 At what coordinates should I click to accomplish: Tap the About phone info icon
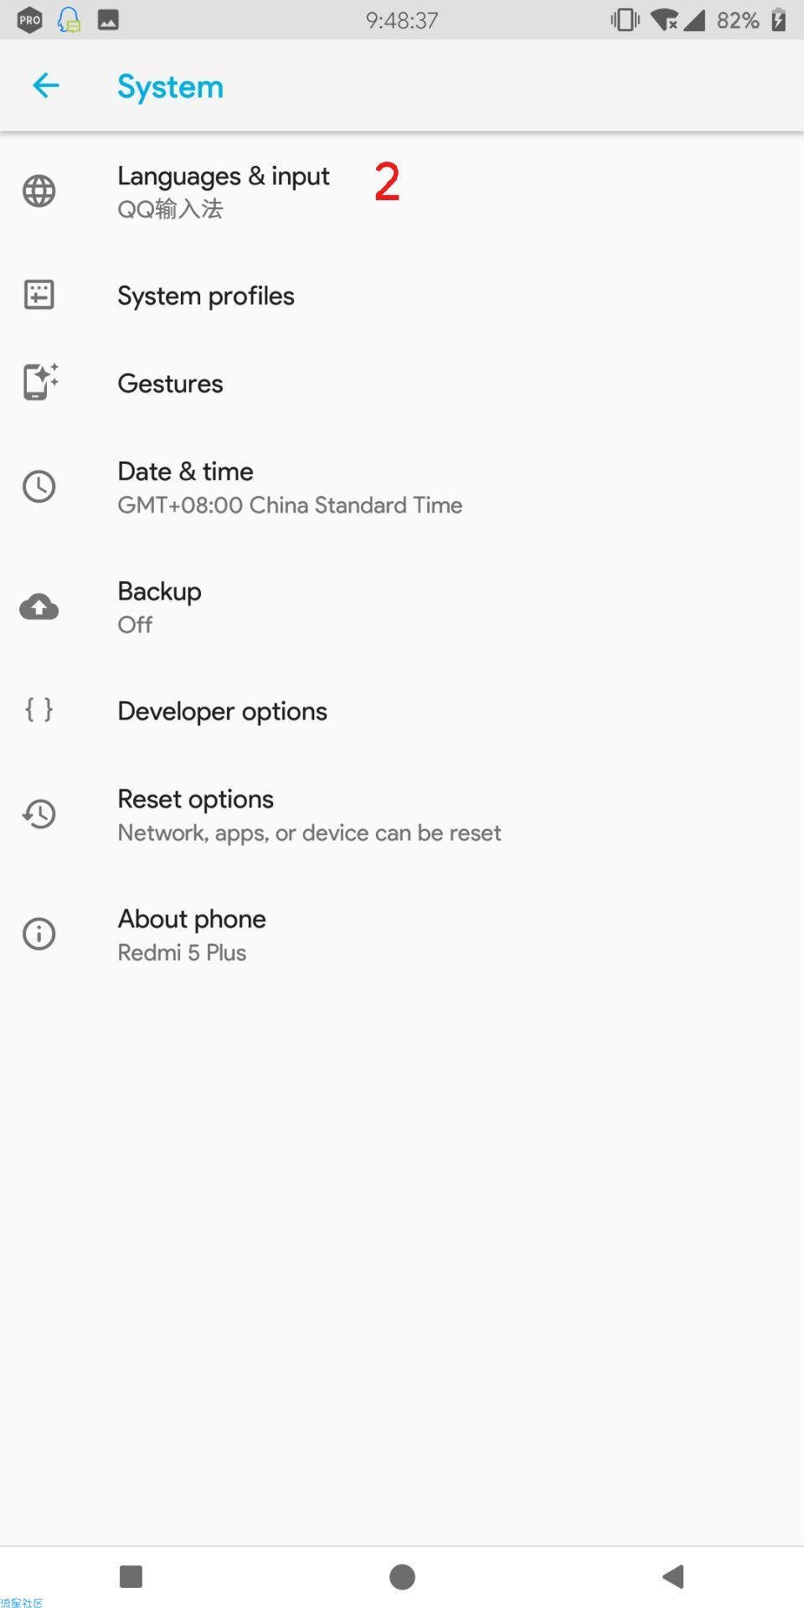click(x=39, y=934)
